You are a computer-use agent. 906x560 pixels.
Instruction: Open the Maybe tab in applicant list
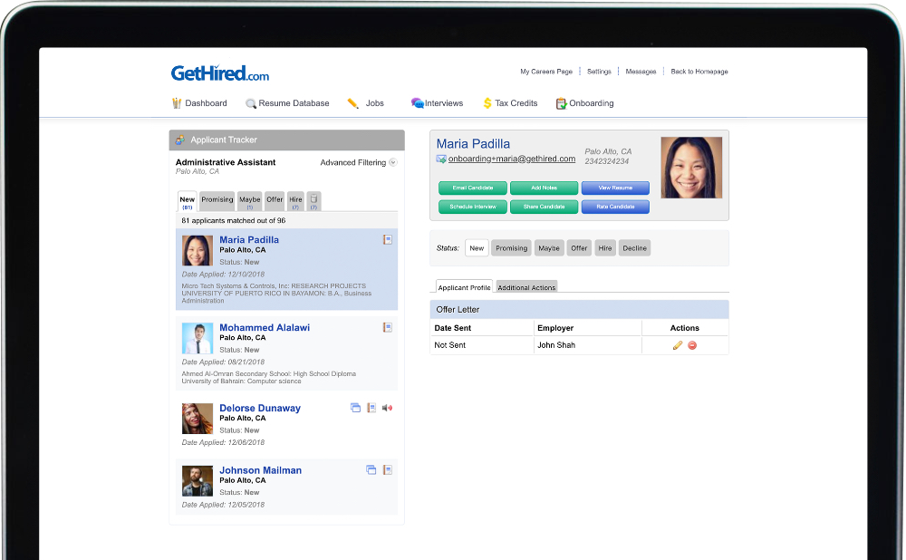pyautogui.click(x=250, y=200)
